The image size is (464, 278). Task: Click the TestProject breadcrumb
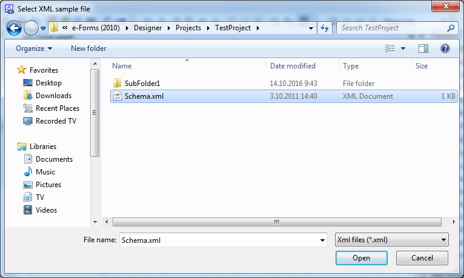pyautogui.click(x=233, y=28)
